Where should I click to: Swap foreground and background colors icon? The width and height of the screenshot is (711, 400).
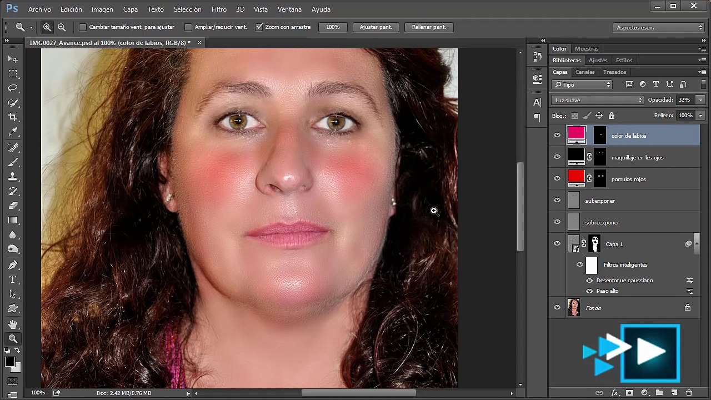(17, 350)
